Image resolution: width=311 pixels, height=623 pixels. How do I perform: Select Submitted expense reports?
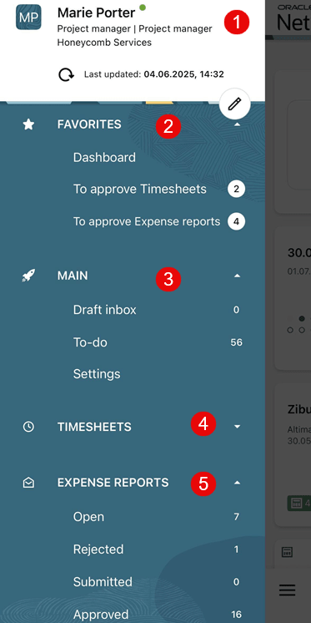click(x=103, y=582)
